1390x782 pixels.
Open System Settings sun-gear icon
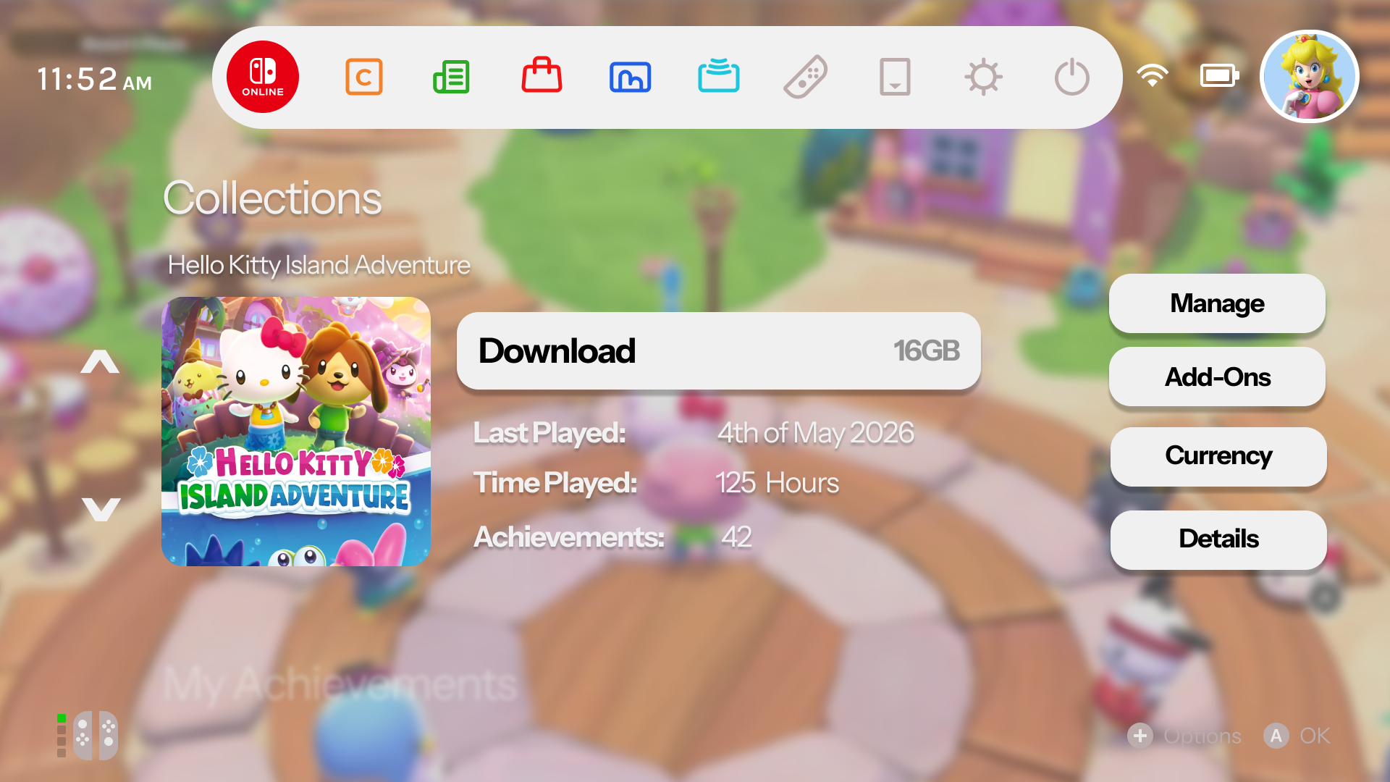[983, 77]
